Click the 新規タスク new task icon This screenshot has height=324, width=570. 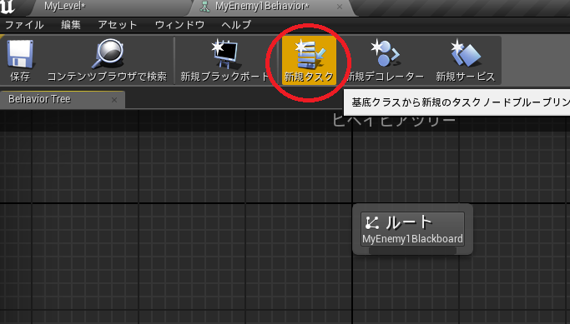point(309,54)
